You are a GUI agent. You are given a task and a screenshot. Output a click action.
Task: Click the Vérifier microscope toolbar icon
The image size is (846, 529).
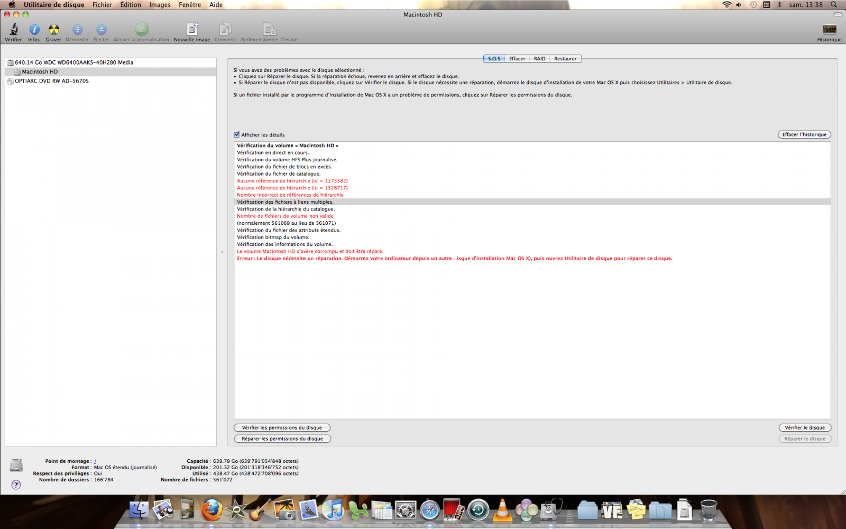(x=13, y=30)
